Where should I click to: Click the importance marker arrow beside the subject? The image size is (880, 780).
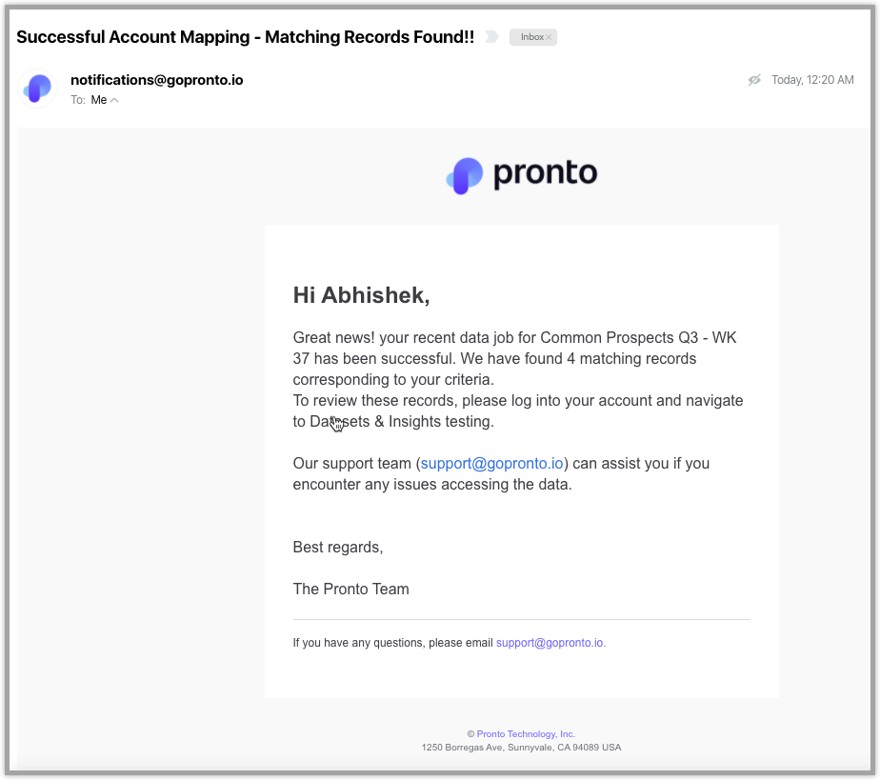(491, 37)
